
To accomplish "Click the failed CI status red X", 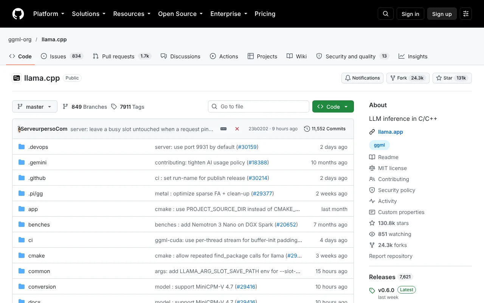I will [x=237, y=129].
